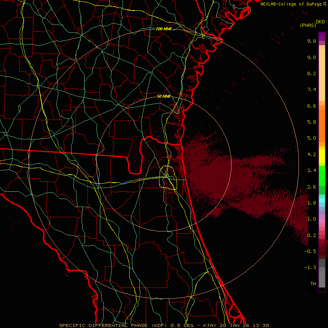Click the 0.2 legend value
The height and width of the screenshot is (328, 328).
click(312, 235)
